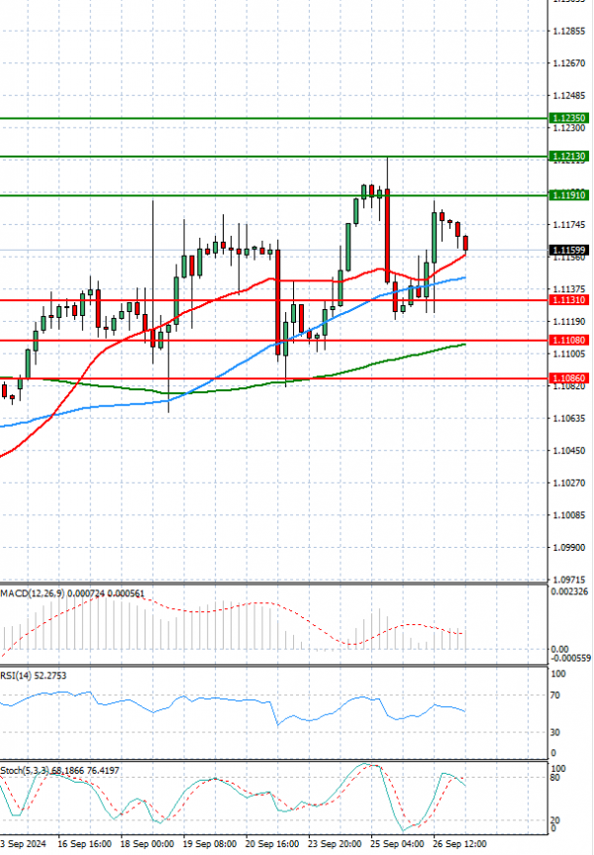Click the 20 Sep 16:00 time label
594x855 pixels.
pyautogui.click(x=272, y=843)
